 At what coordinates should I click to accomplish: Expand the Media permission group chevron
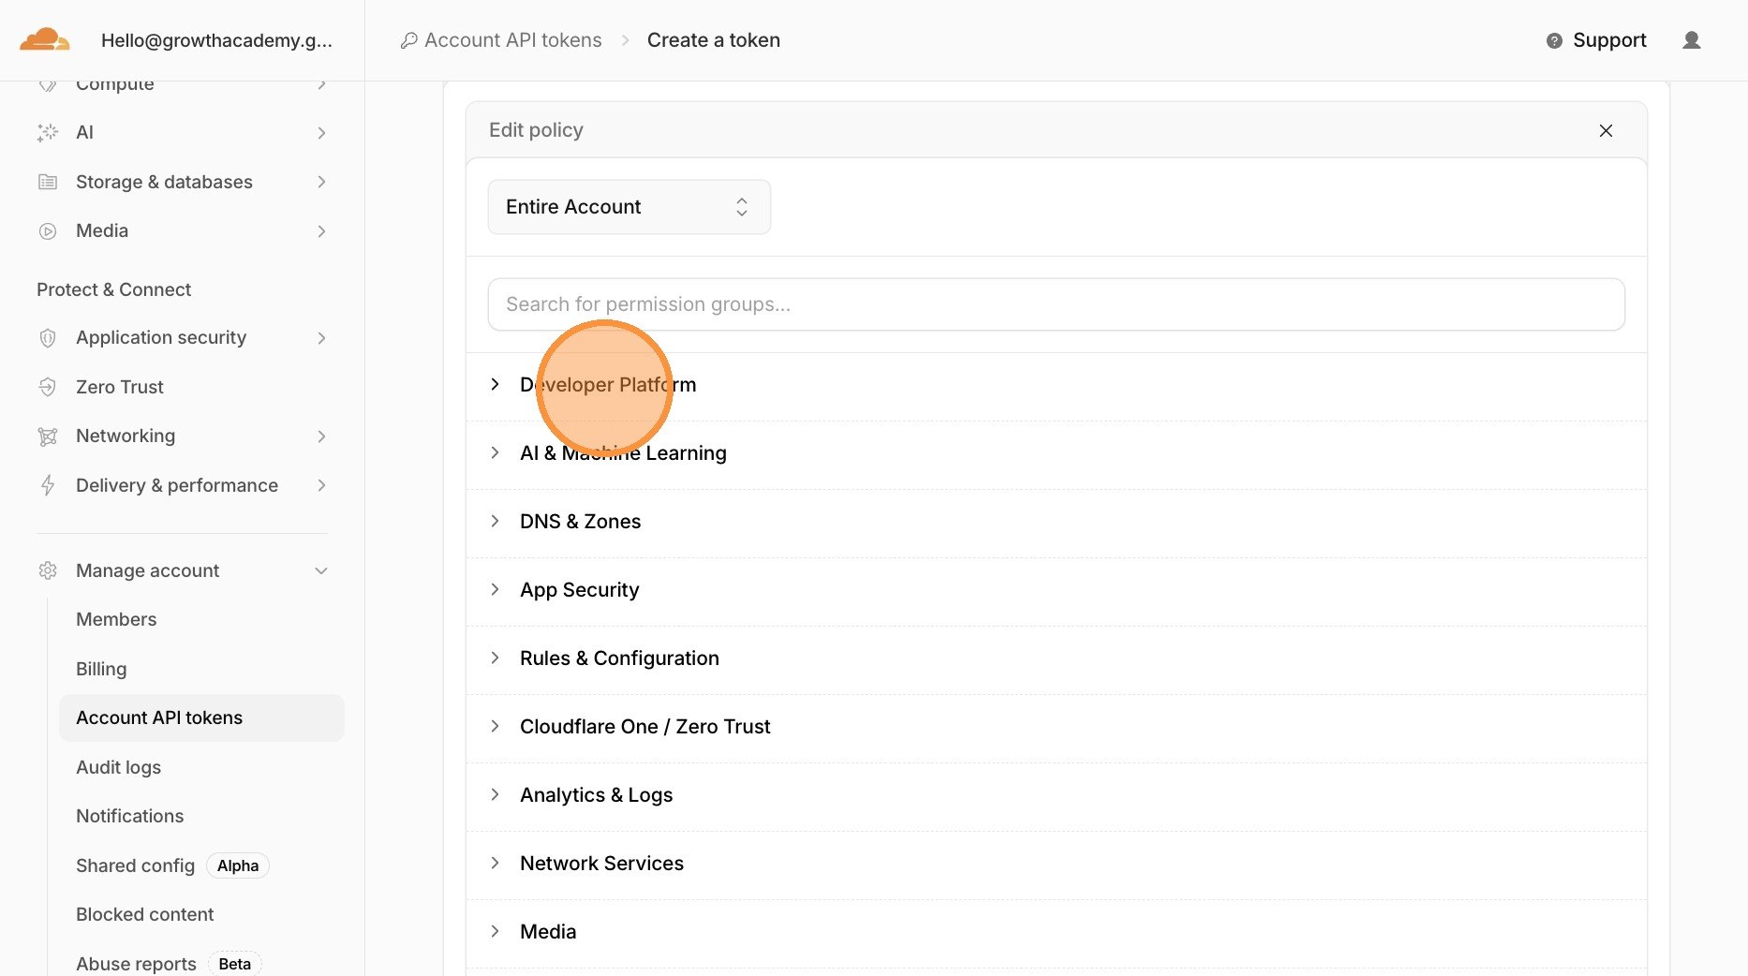click(x=495, y=931)
